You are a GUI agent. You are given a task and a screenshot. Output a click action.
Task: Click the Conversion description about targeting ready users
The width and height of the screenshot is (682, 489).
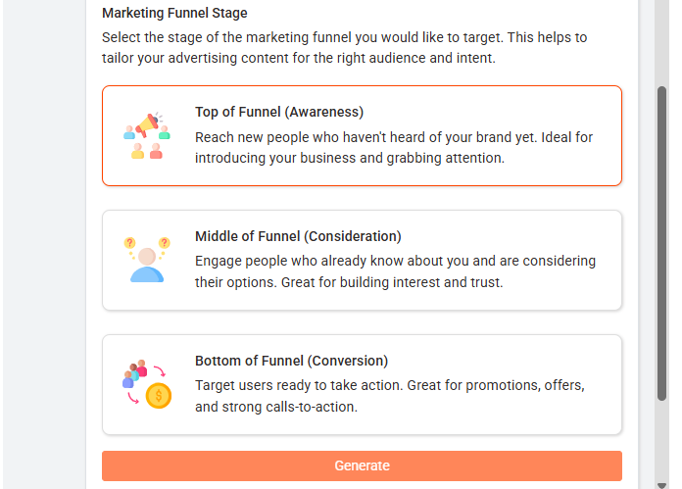[x=390, y=396]
